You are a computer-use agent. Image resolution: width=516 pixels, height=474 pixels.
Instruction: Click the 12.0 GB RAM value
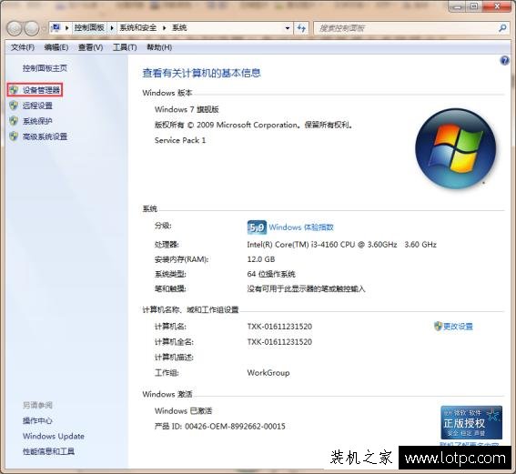(261, 259)
